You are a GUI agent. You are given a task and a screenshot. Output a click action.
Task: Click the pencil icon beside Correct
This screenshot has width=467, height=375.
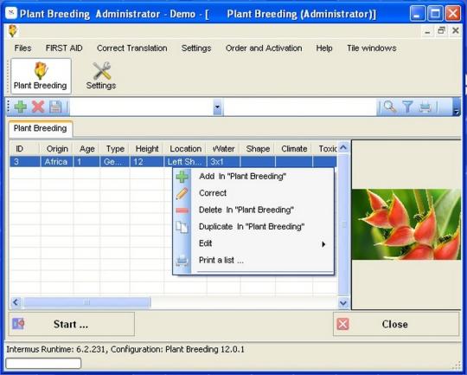[x=182, y=193]
